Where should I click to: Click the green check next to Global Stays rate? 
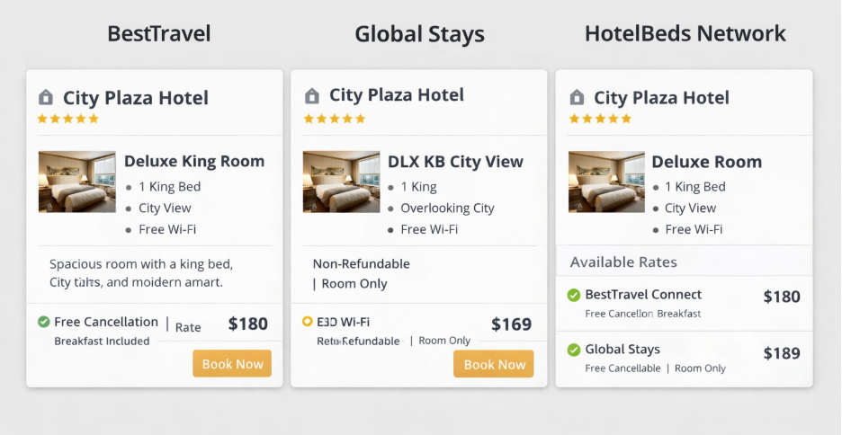coord(574,350)
